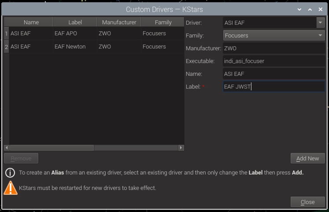The height and width of the screenshot is (212, 329).
Task: Click the Manufacturer field containing ZWO
Action: click(x=274, y=48)
